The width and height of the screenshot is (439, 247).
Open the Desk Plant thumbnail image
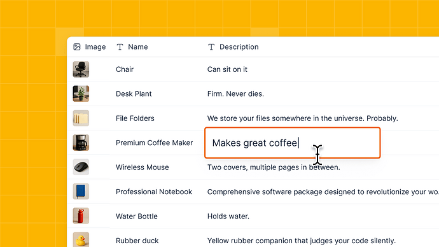(x=81, y=94)
